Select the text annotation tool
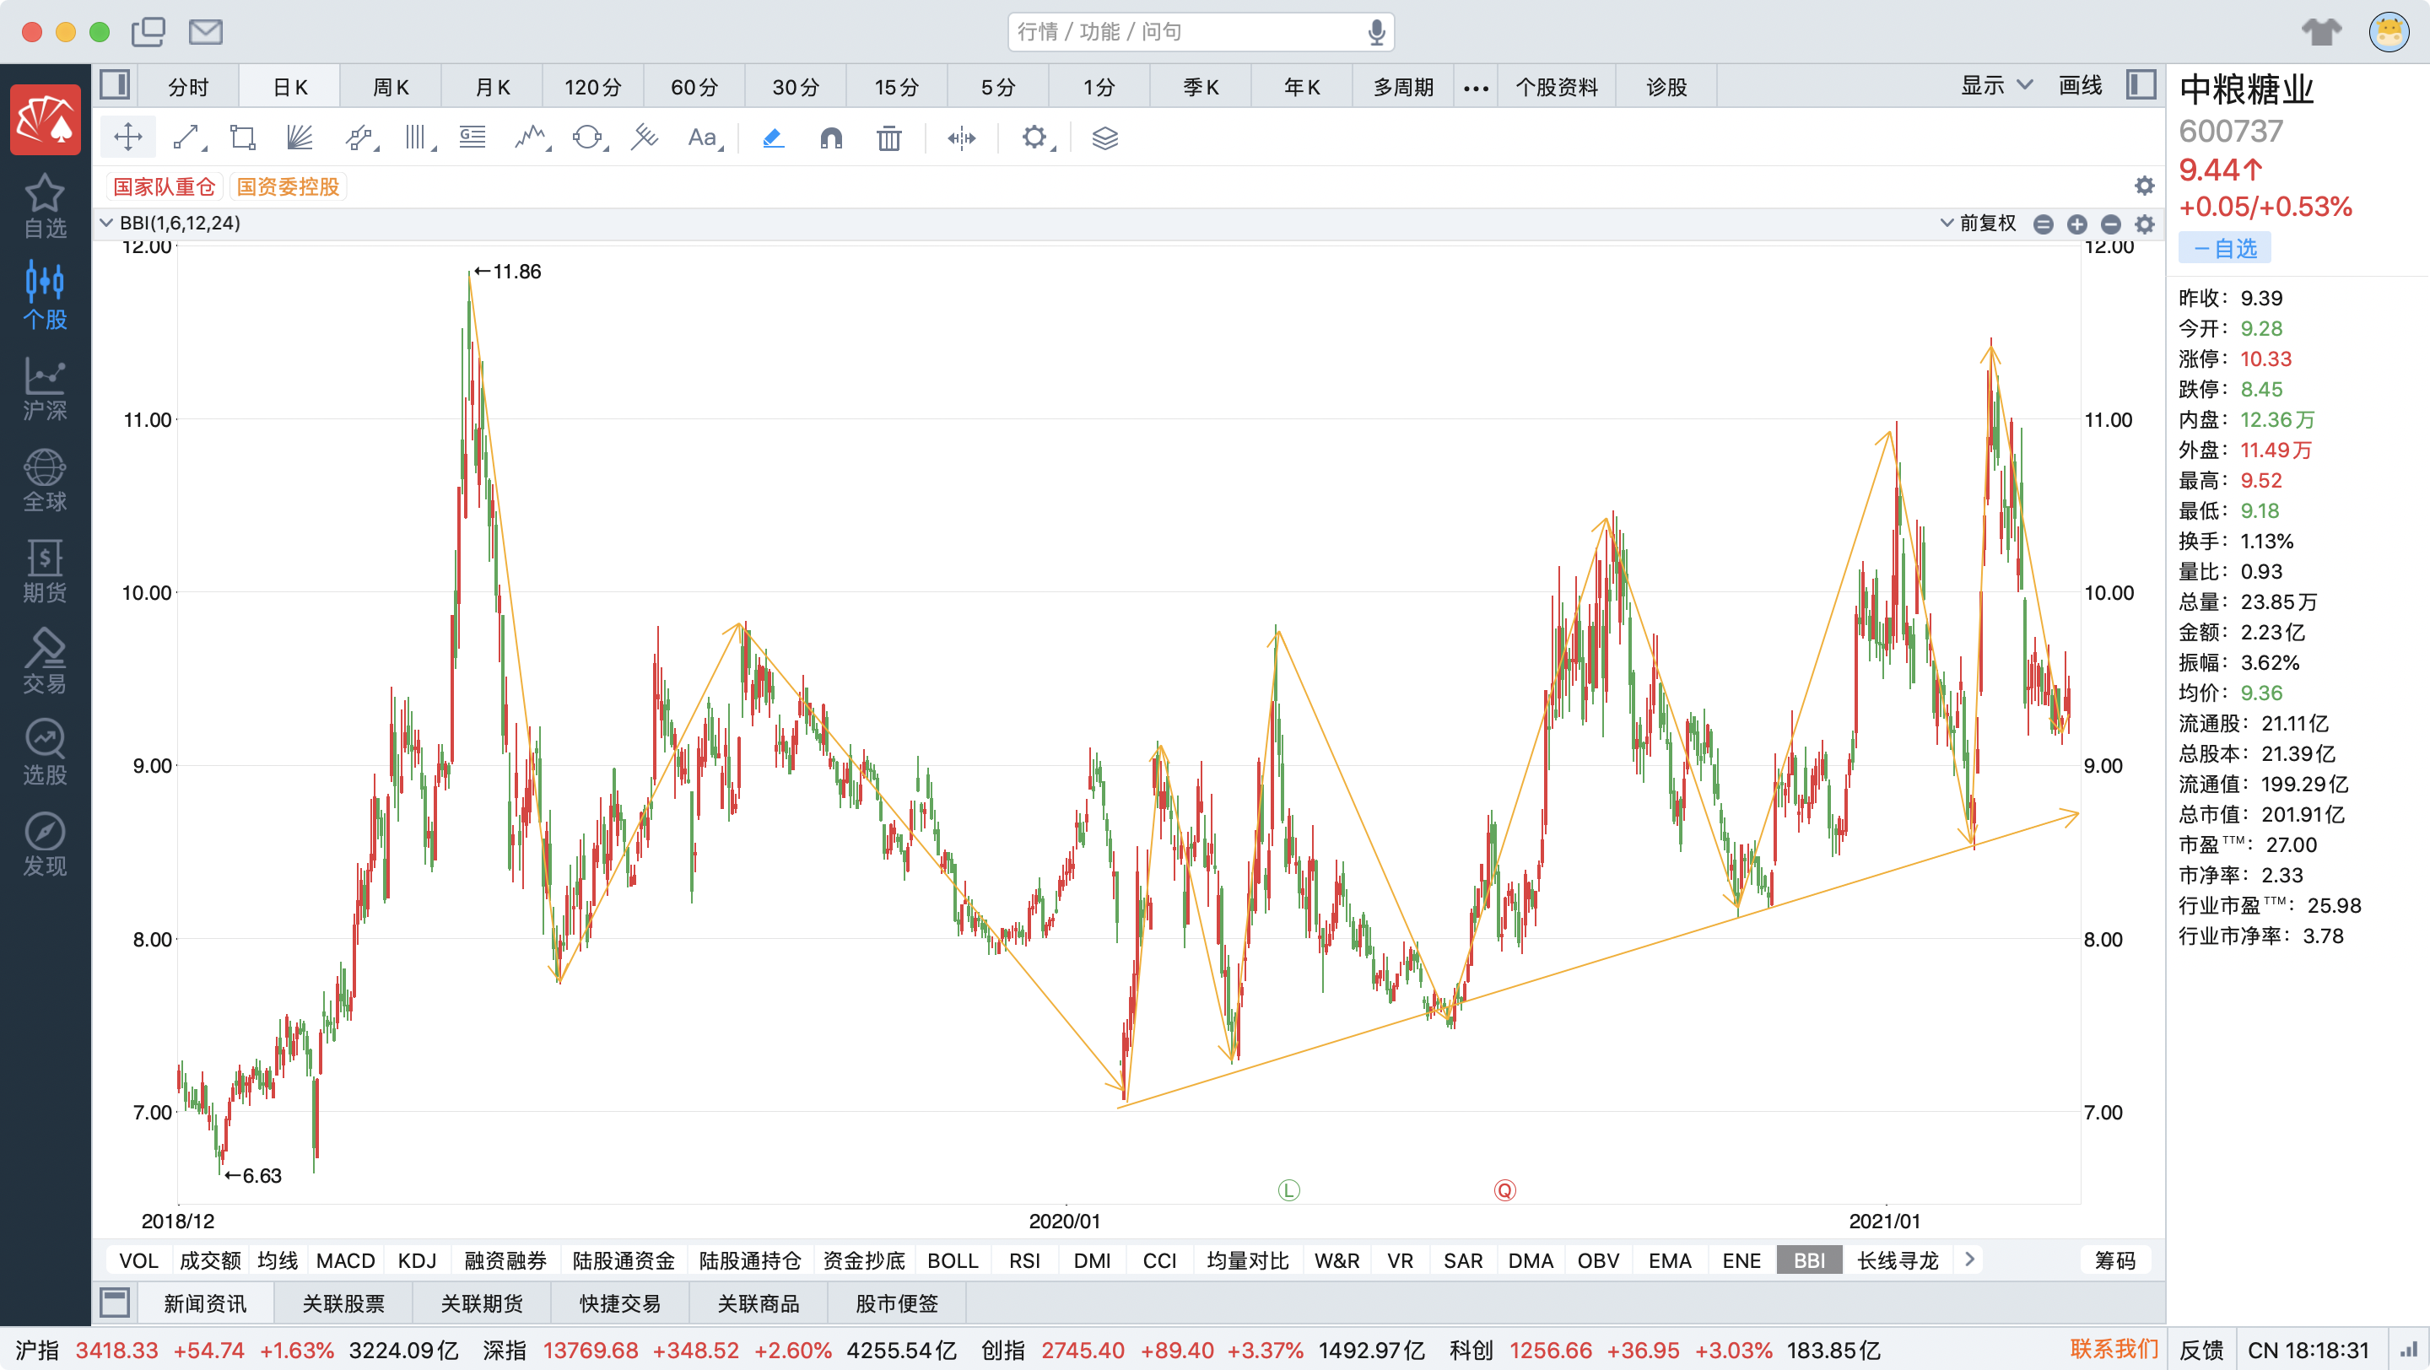The height and width of the screenshot is (1370, 2430). 701,138
